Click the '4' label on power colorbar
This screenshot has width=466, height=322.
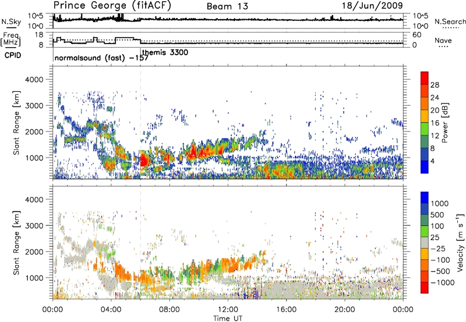point(433,162)
